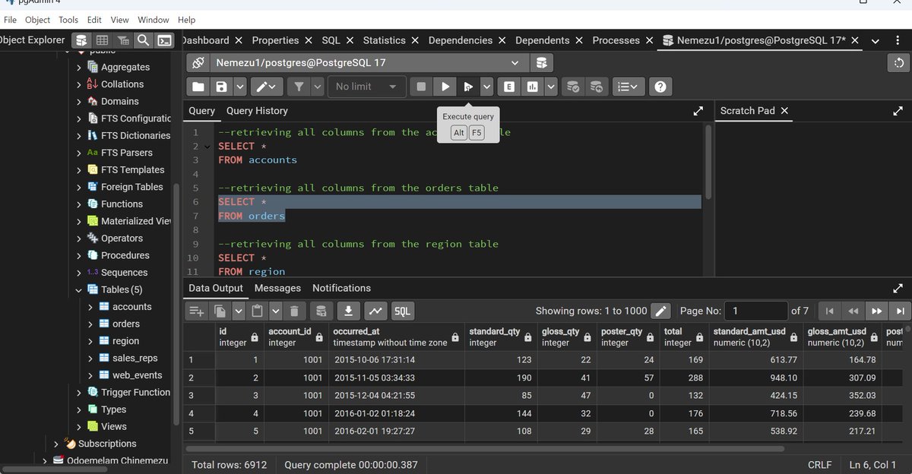
Task: Open the Statistics tab
Action: point(384,40)
